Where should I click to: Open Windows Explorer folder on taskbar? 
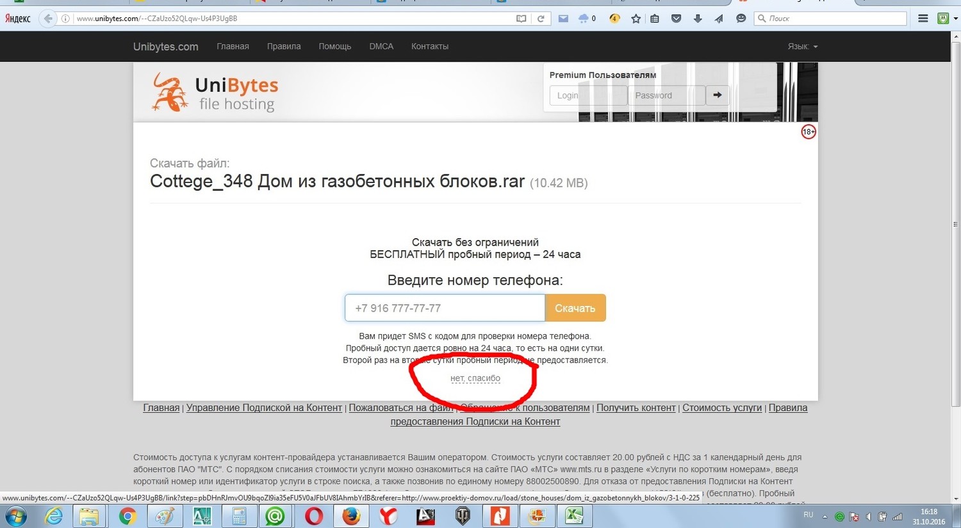(x=89, y=516)
